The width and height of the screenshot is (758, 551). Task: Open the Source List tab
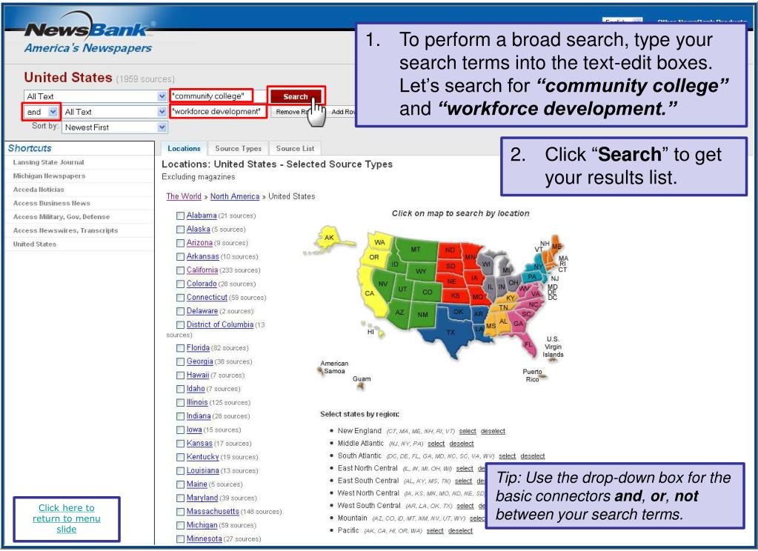295,148
